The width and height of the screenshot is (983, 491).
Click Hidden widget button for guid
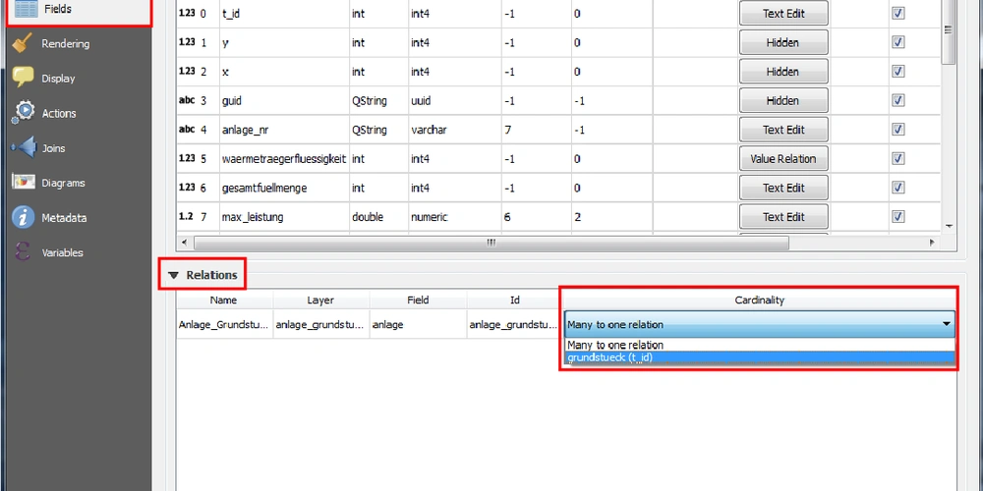point(783,100)
